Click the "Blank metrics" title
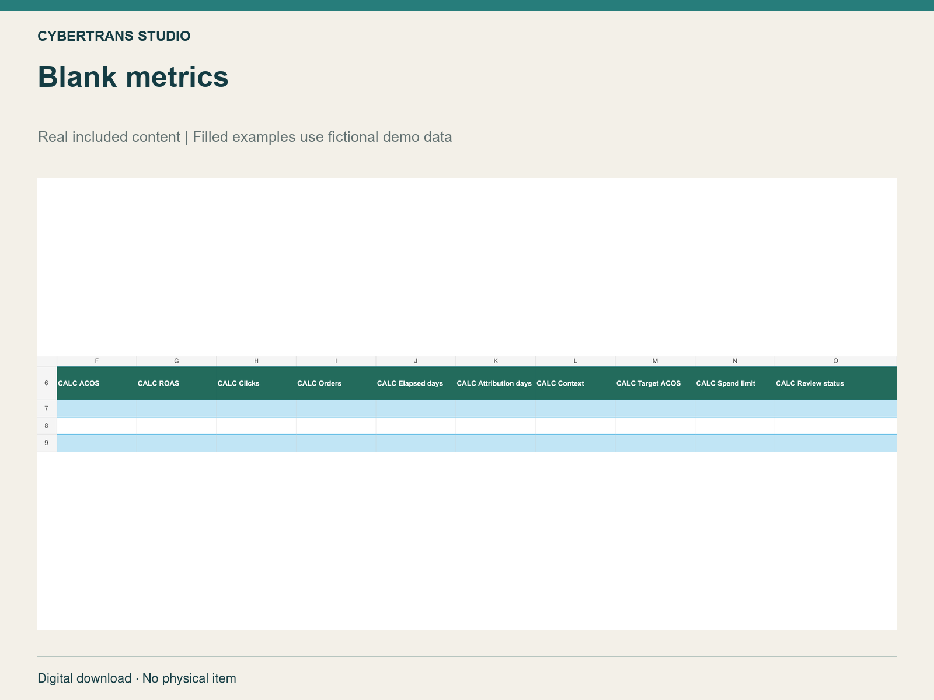The height and width of the screenshot is (700, 934). (133, 77)
